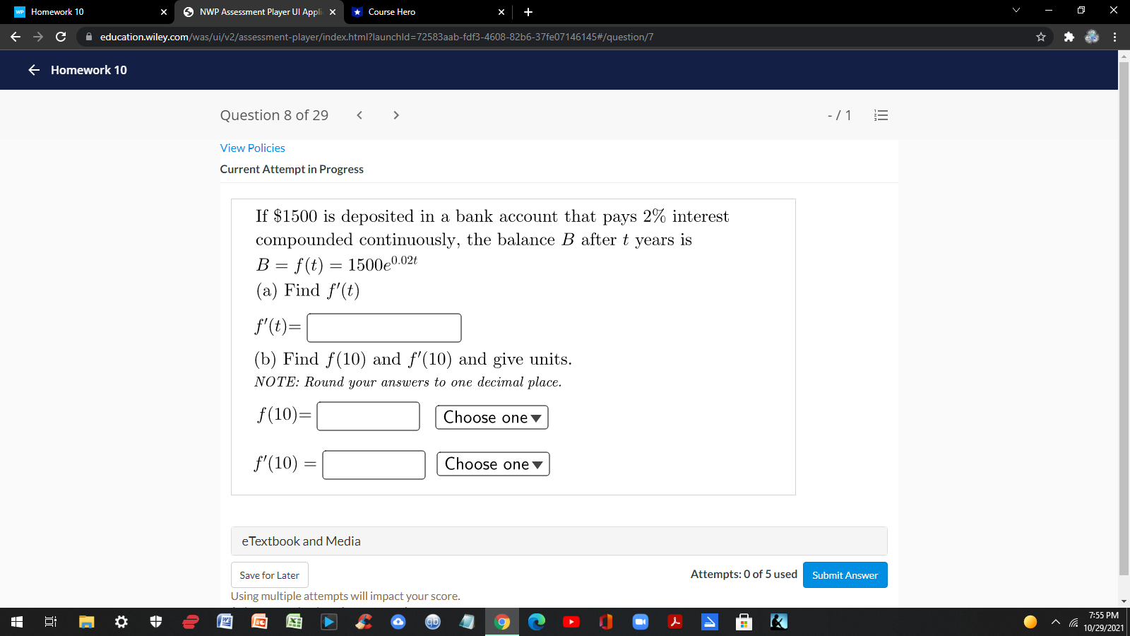The image size is (1130, 636).
Task: Launch Excel from the taskbar
Action: click(x=293, y=622)
